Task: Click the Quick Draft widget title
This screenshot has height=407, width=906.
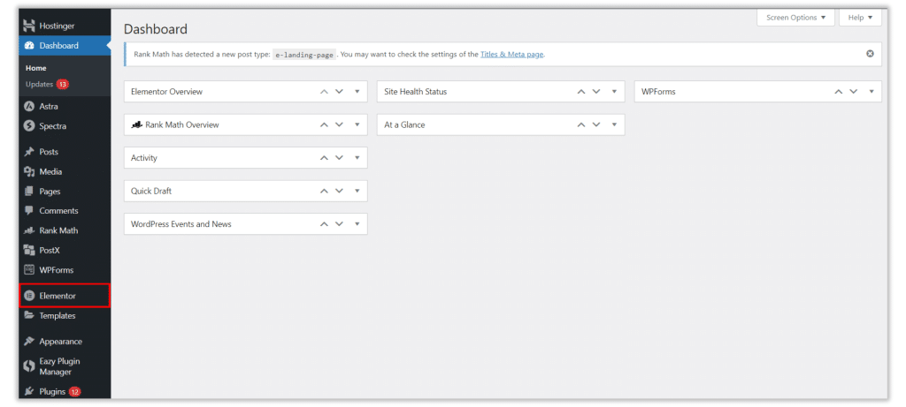Action: tap(151, 191)
